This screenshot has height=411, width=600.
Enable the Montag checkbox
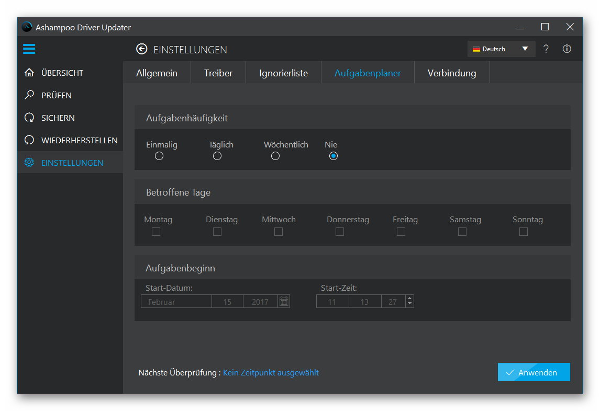coord(155,232)
